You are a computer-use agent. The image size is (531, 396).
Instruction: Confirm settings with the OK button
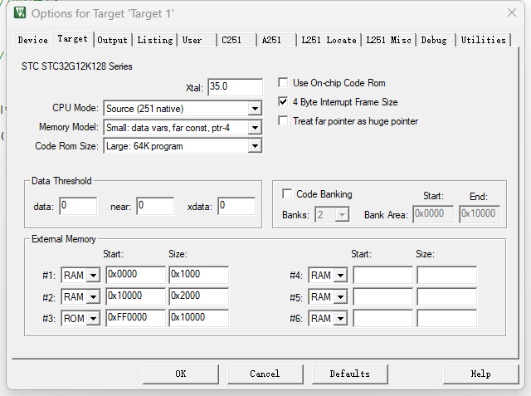(x=181, y=374)
